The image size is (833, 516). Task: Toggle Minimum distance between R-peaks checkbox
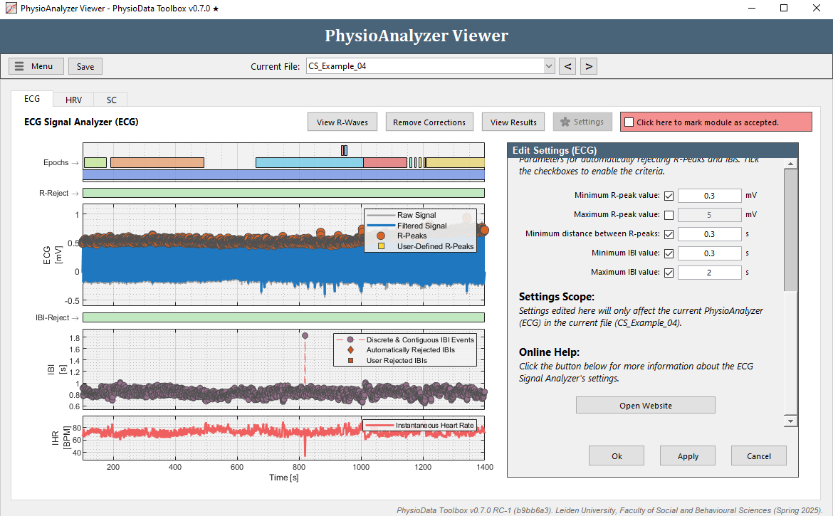point(669,234)
